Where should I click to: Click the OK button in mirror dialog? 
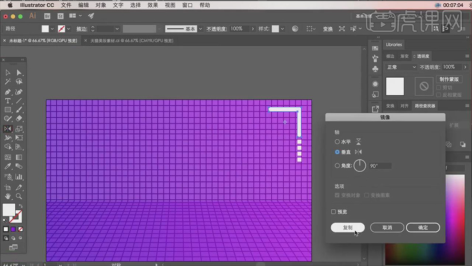[x=423, y=227]
